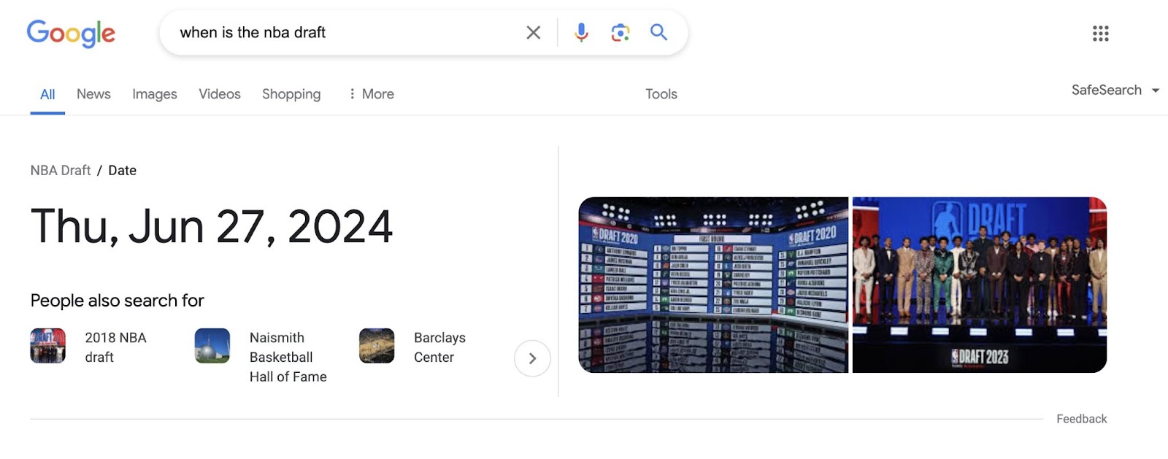
Task: Click the NBA Draft breadcrumb link
Action: (x=61, y=171)
